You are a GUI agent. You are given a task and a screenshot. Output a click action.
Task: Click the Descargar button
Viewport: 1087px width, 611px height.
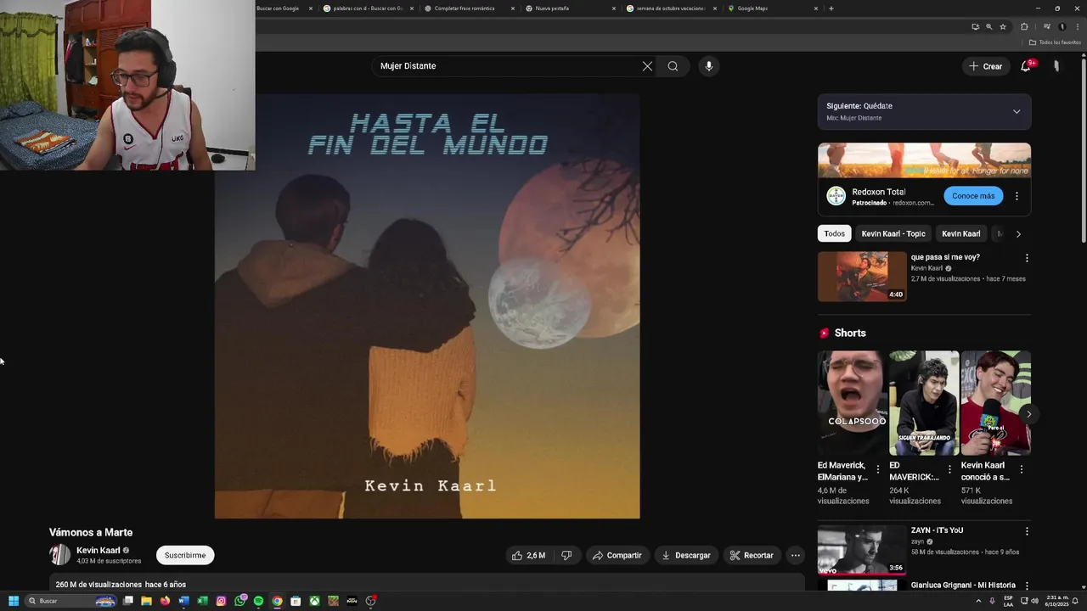click(686, 555)
